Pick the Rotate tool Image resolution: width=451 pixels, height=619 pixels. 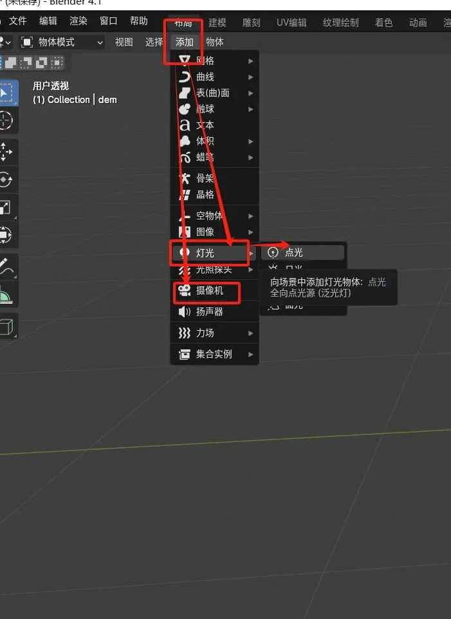[x=6, y=180]
